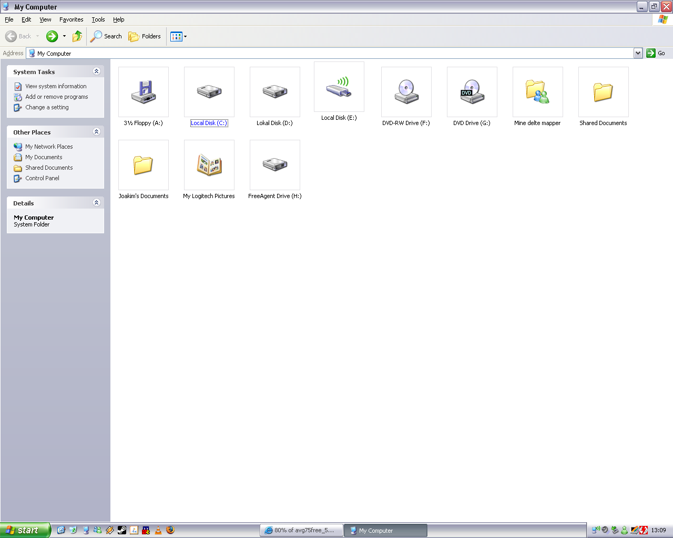Select the Mine delte mapper folder icon
Viewport: 673px width, 538px height.
[x=538, y=92]
